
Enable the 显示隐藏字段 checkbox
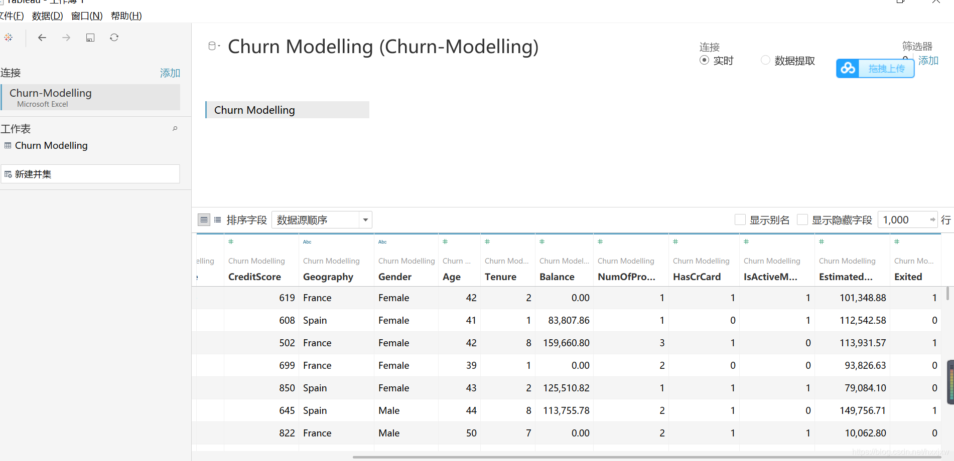pyautogui.click(x=802, y=219)
